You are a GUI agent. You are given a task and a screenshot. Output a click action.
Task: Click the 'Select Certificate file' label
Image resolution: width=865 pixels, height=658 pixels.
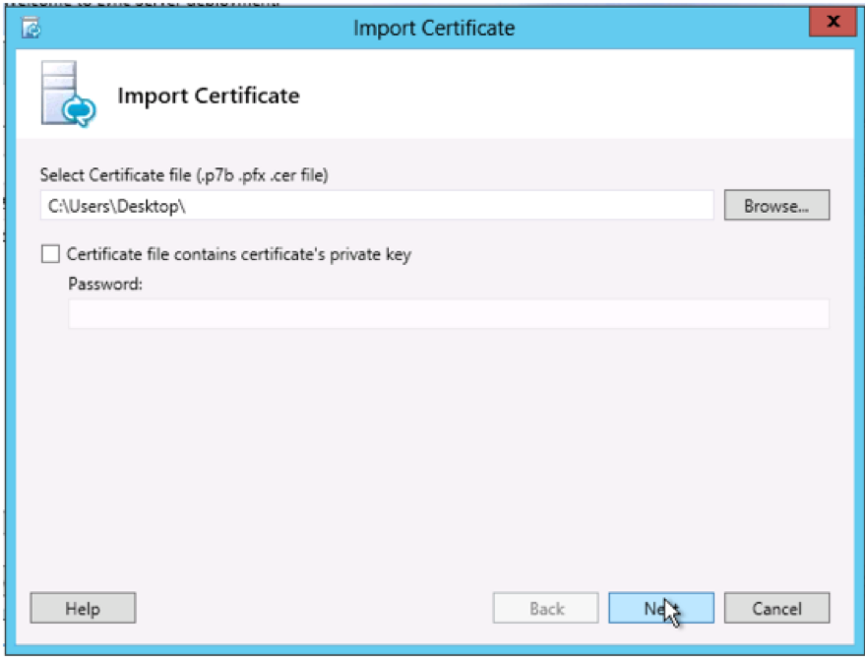pyautogui.click(x=183, y=175)
